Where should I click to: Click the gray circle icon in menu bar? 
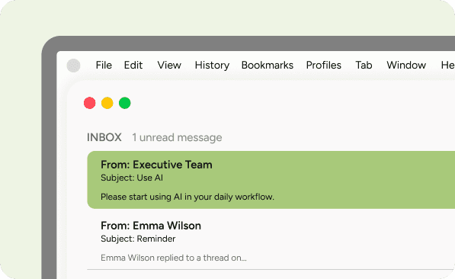pyautogui.click(x=73, y=66)
